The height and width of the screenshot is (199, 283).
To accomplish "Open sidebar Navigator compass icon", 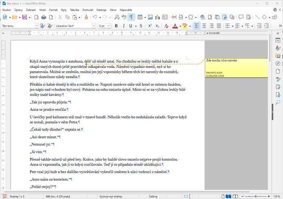I will [x=278, y=64].
